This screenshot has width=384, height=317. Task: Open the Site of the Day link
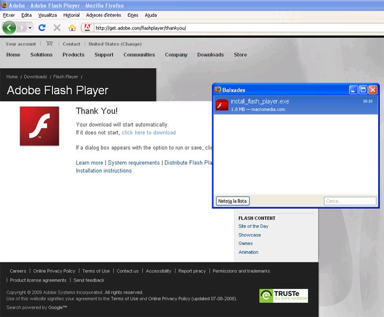[253, 226]
